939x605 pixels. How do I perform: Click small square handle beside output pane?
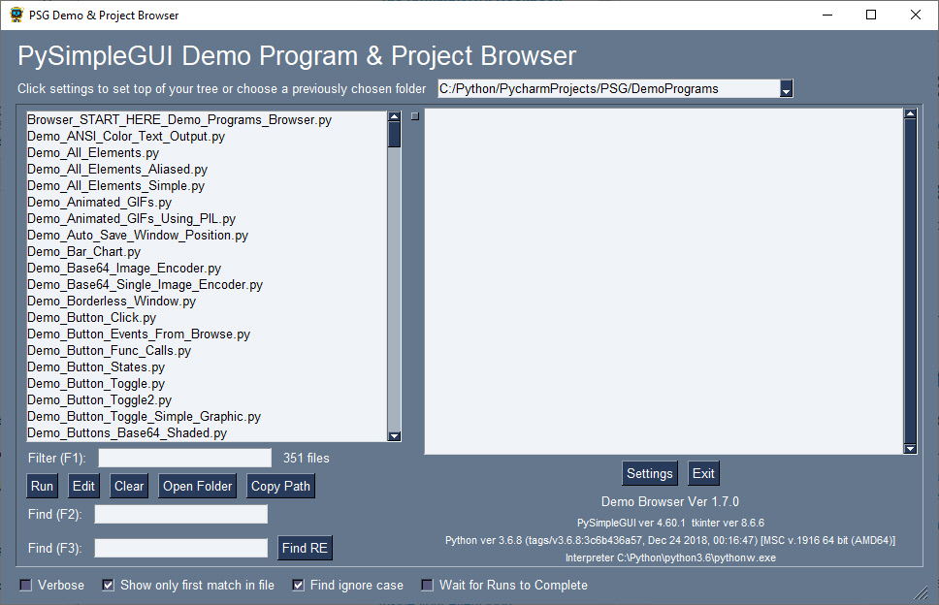click(x=414, y=116)
